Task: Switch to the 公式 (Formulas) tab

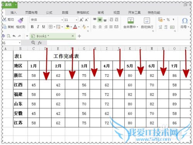Action: [49, 13]
